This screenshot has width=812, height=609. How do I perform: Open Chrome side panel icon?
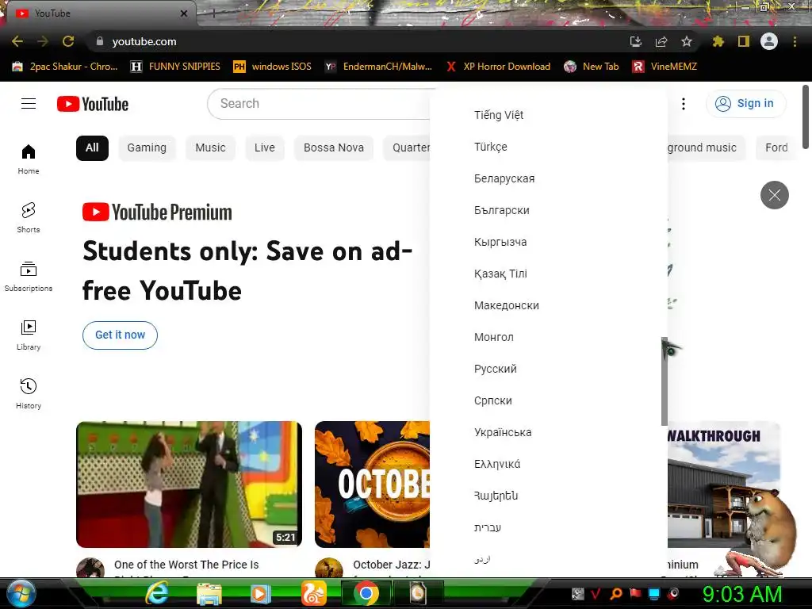pos(744,41)
